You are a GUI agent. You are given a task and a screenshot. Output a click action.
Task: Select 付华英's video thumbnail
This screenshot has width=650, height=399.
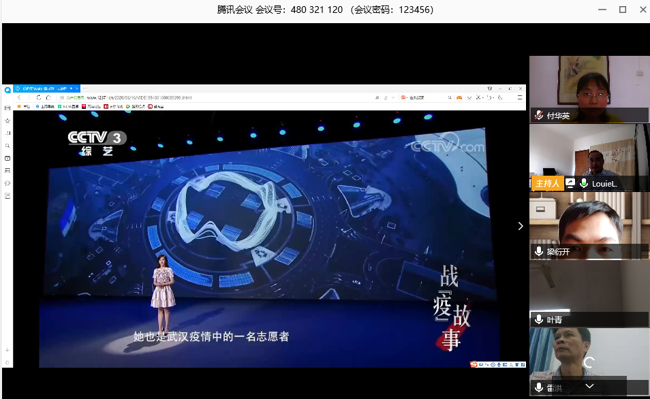(x=589, y=82)
